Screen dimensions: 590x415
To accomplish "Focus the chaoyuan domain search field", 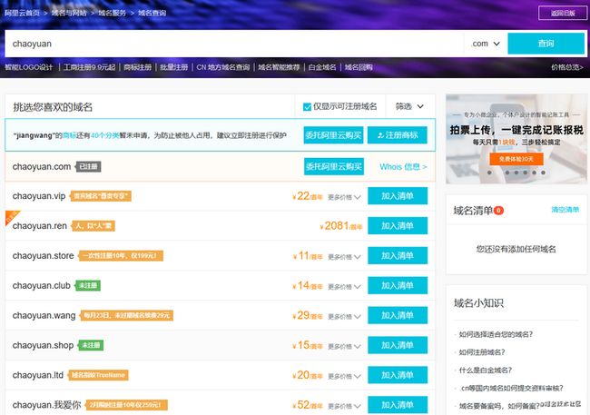I will click(x=234, y=44).
